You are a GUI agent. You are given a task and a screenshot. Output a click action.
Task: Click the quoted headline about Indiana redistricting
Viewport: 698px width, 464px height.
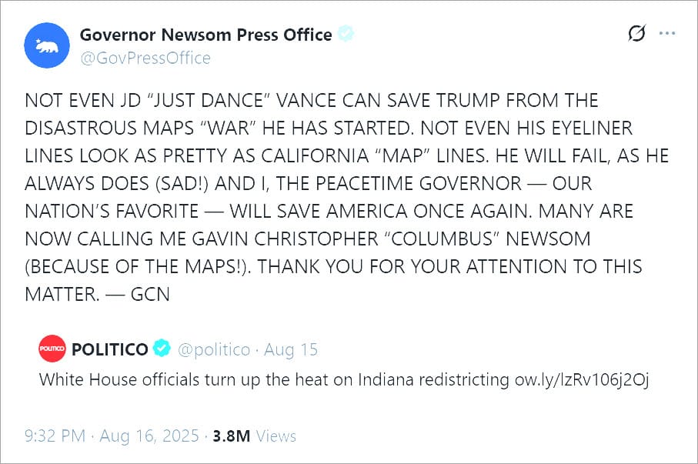274,379
